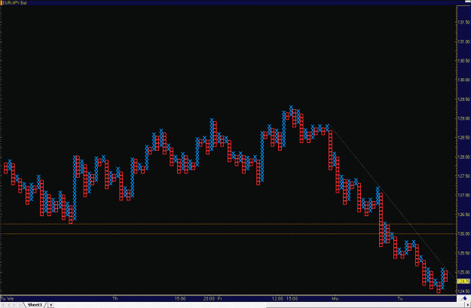Select the EUR/JPY Bid chart title
The height and width of the screenshot is (308, 471).
pyautogui.click(x=15, y=3)
